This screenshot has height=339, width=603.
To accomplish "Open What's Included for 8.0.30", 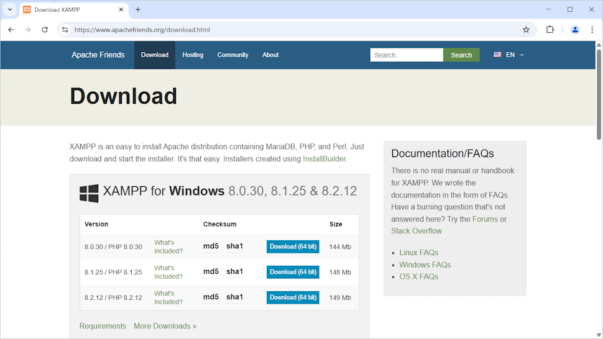I will [x=168, y=246].
